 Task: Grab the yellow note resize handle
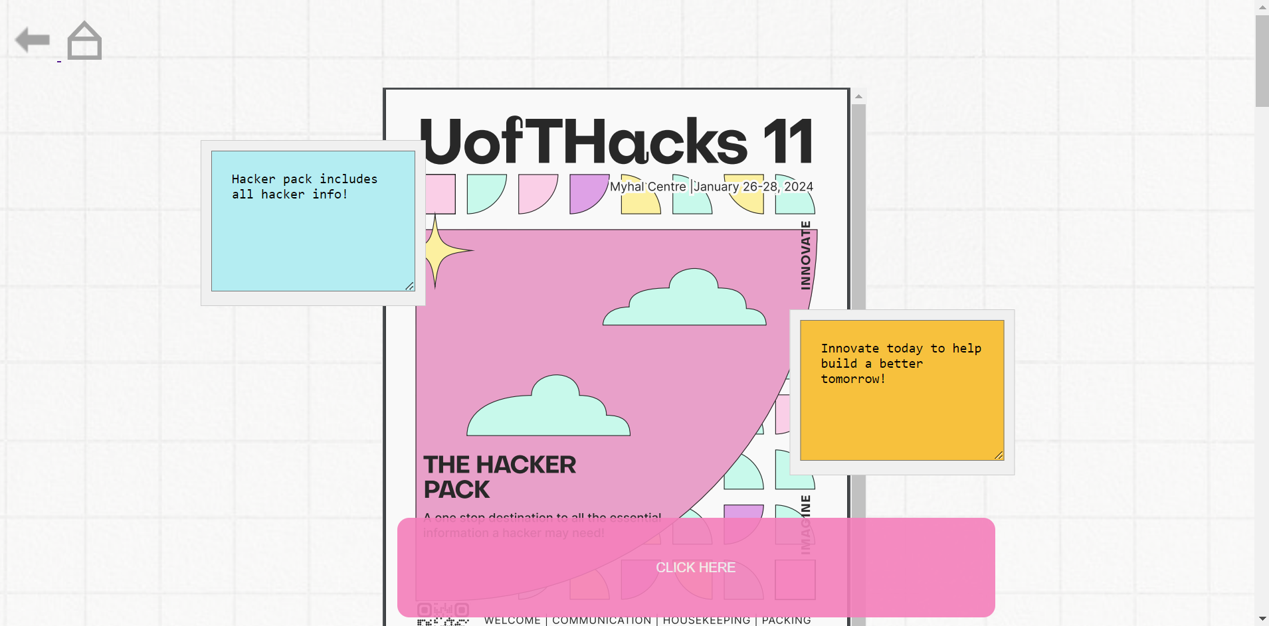pos(999,455)
